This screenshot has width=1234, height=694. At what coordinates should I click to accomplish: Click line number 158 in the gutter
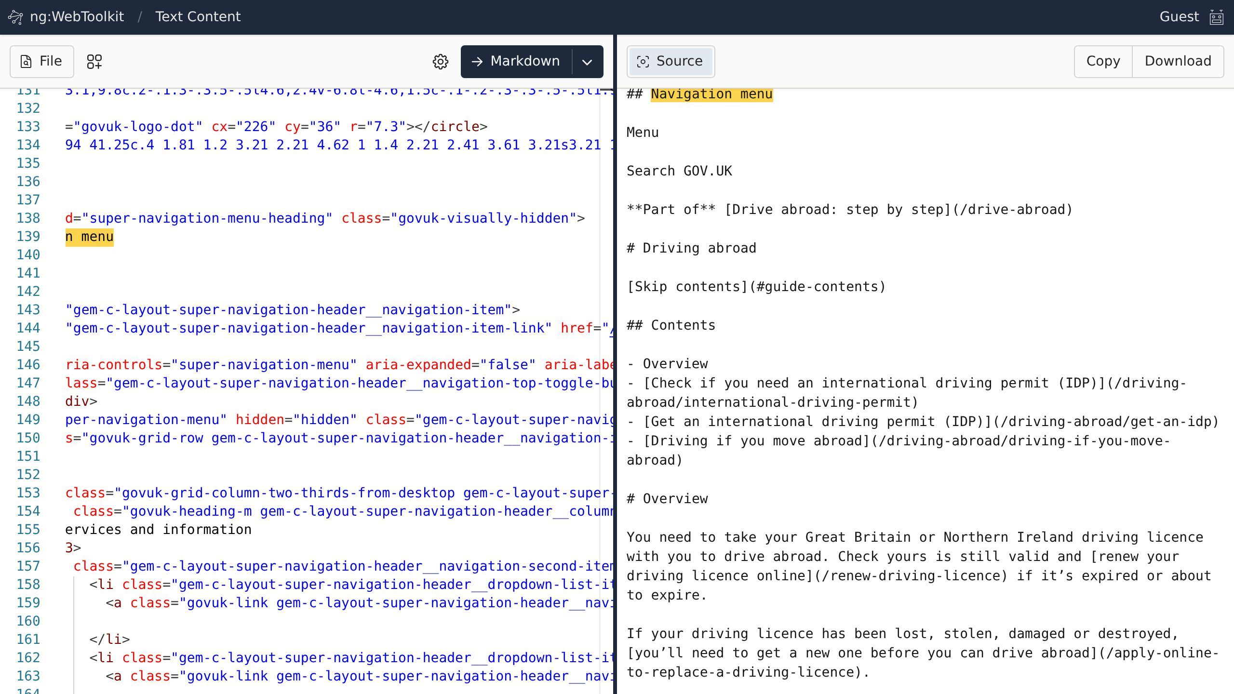point(28,584)
